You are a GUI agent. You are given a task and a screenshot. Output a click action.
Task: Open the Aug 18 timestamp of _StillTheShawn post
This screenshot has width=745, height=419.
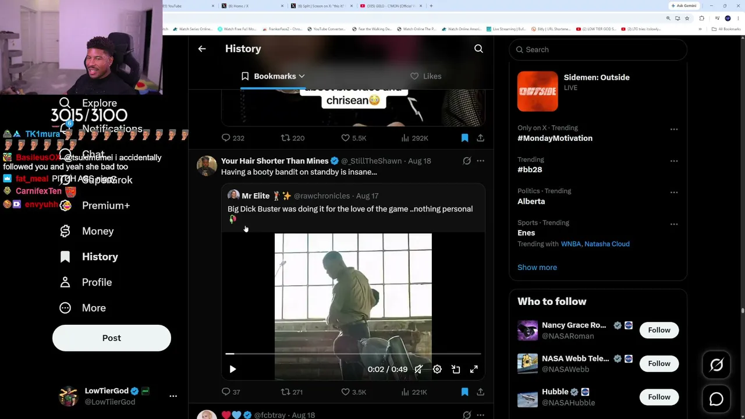coord(420,161)
